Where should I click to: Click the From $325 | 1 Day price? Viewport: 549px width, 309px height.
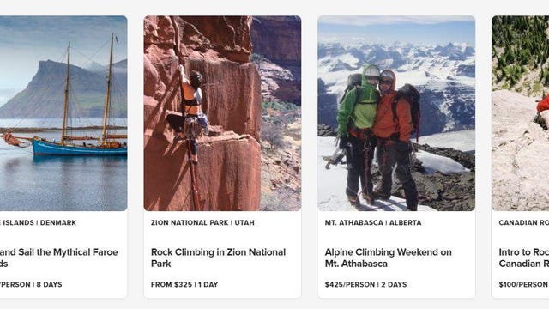pyautogui.click(x=184, y=284)
